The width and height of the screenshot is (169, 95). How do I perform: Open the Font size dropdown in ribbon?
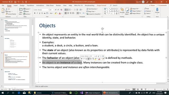[54, 10]
